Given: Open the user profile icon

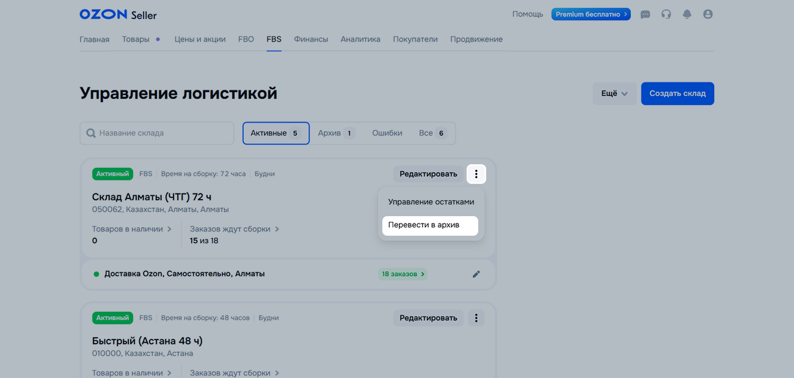Looking at the screenshot, I should tap(707, 15).
